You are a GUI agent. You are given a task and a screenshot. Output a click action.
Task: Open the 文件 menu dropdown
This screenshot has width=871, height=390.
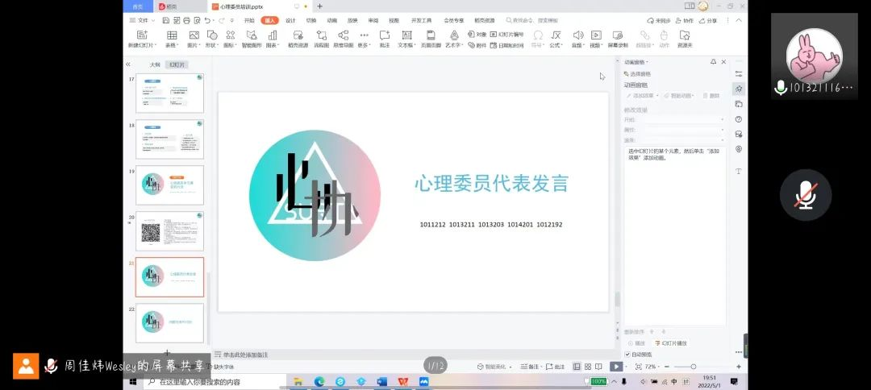pyautogui.click(x=142, y=20)
